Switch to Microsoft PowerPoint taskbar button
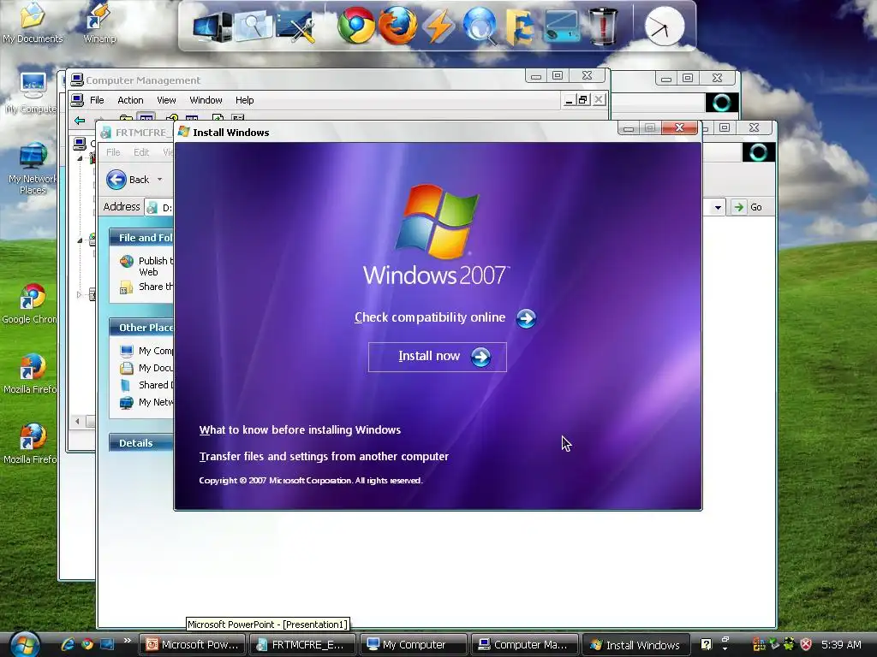This screenshot has height=657, width=877. tap(193, 645)
